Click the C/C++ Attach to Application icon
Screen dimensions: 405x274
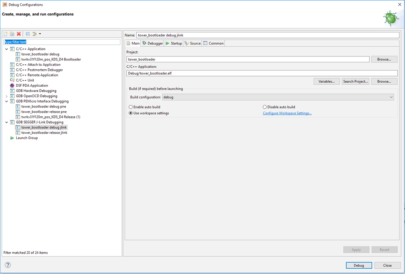tap(12, 64)
